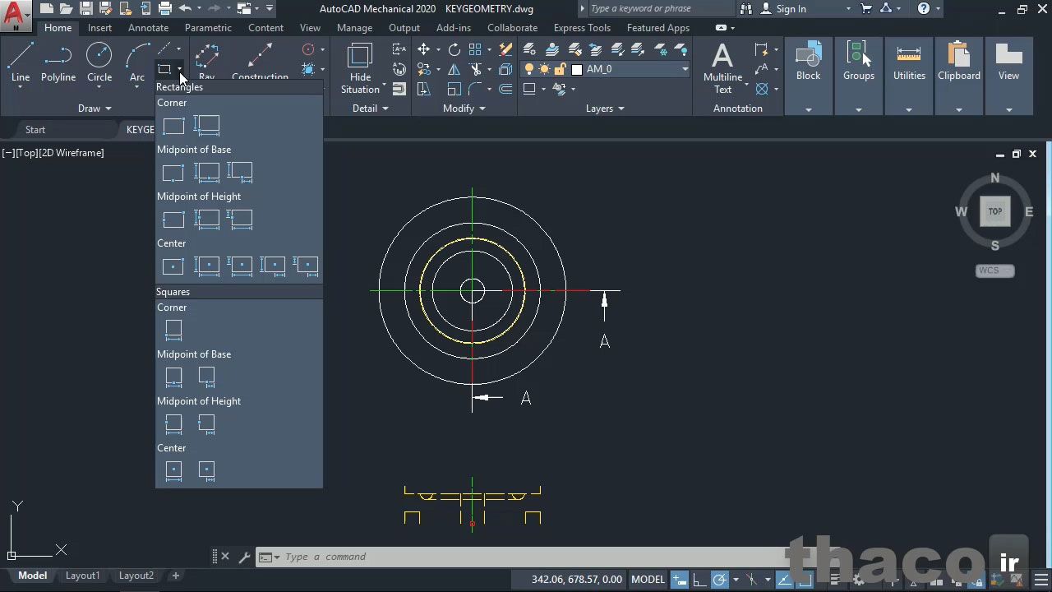Open Layer Properties manager icon

coord(529,49)
